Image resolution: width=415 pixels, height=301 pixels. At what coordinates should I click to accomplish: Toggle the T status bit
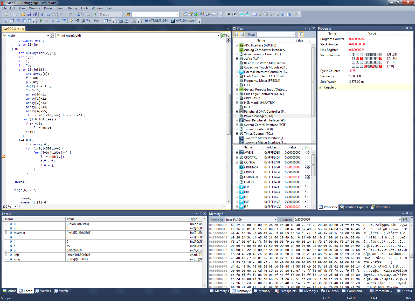(357, 62)
